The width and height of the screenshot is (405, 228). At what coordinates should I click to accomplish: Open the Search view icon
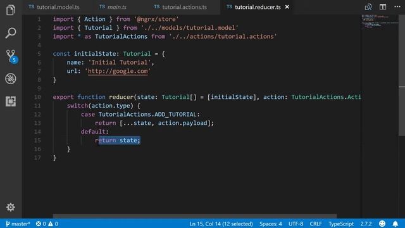point(11,33)
